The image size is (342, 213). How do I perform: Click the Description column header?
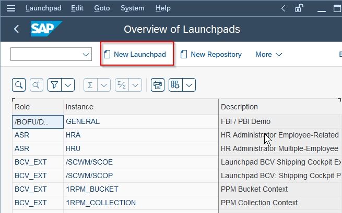(280, 107)
